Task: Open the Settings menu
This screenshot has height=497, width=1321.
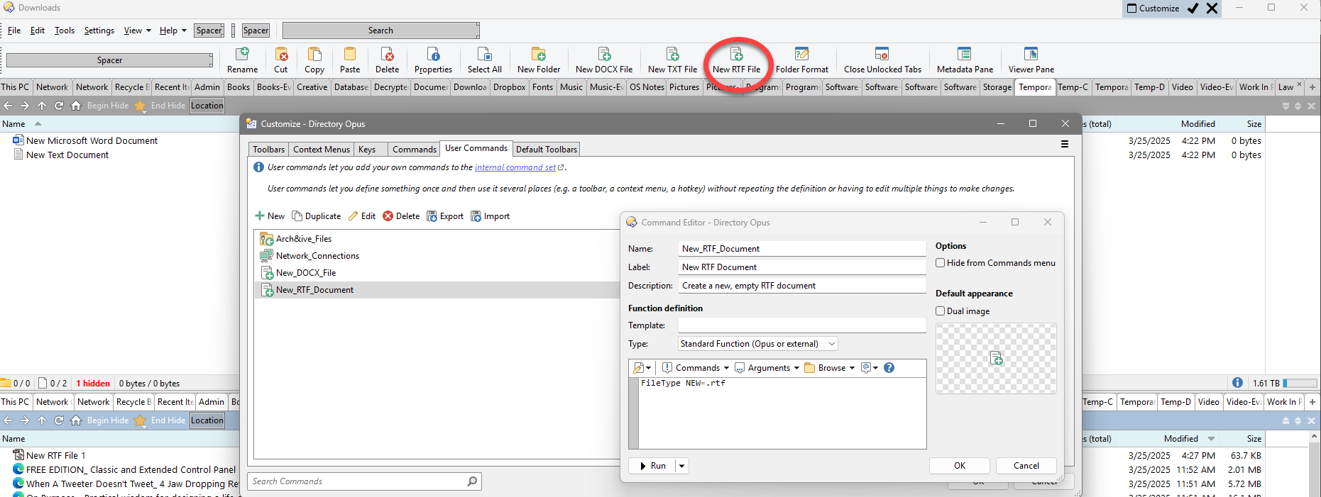Action: point(99,30)
